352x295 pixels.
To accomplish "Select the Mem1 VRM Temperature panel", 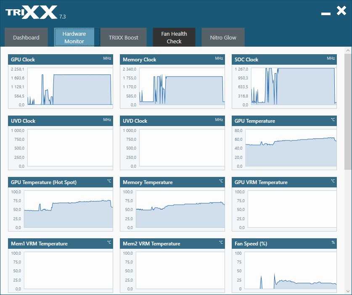I will 68,271.
